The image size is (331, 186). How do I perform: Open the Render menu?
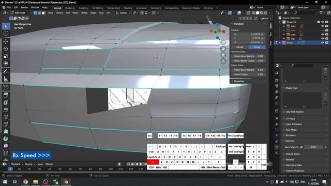coord(24,7)
